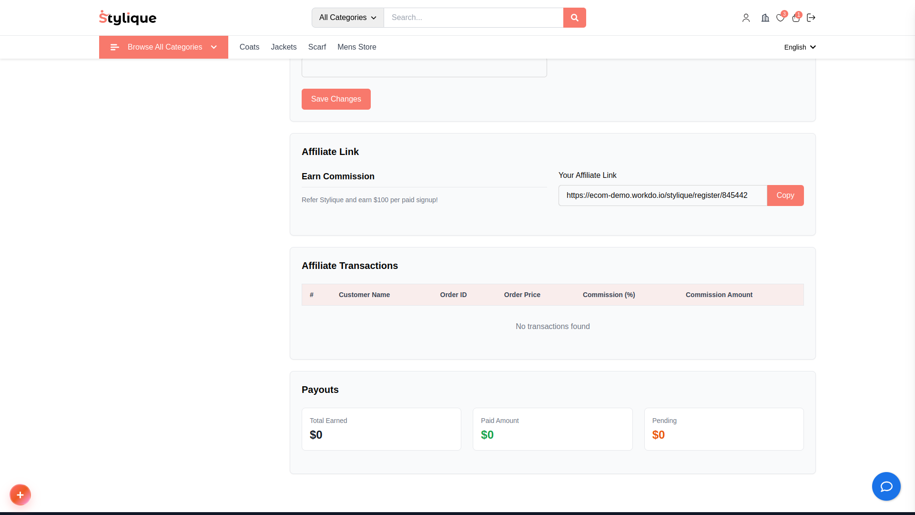Open the shopping cart icon
The height and width of the screenshot is (515, 915).
coord(795,18)
